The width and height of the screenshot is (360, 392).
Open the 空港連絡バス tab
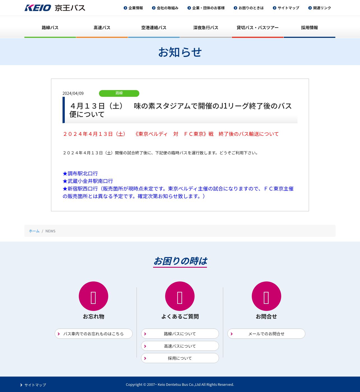click(x=154, y=27)
